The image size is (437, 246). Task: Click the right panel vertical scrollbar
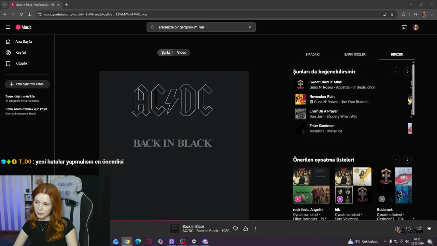point(413,89)
